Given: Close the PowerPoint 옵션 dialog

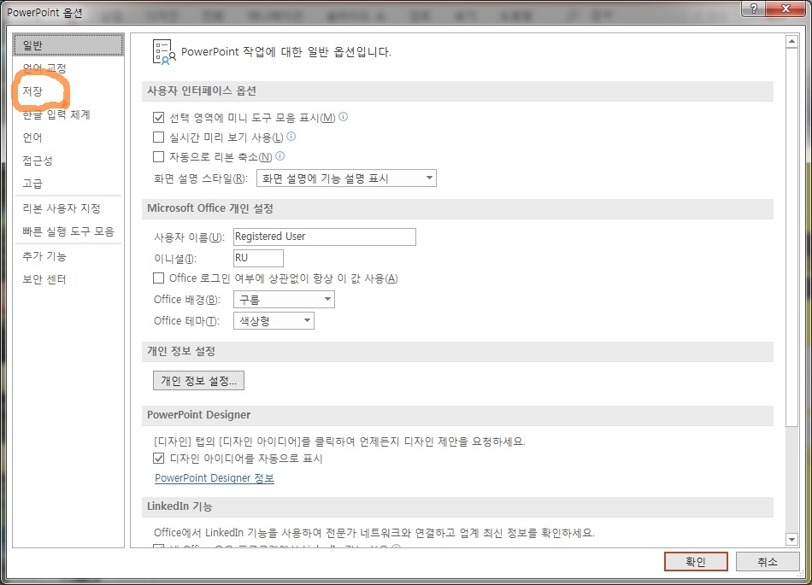Looking at the screenshot, I should 785,9.
